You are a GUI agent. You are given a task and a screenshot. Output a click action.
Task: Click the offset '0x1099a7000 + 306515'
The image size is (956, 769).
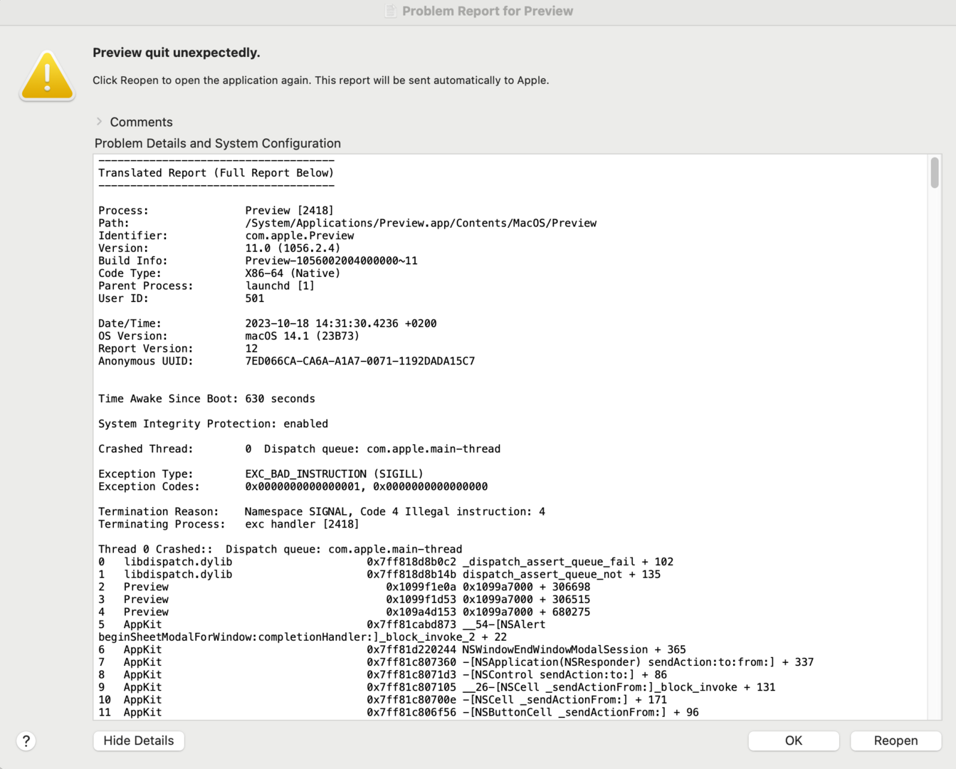tap(527, 600)
